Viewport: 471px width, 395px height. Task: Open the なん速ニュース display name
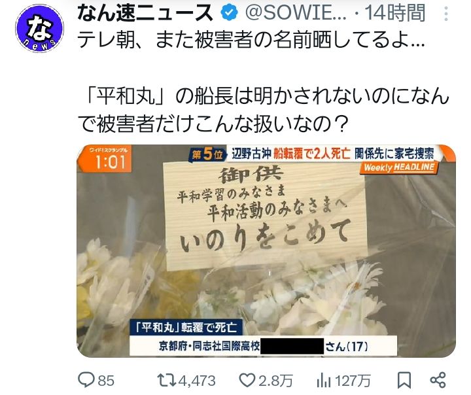point(145,13)
